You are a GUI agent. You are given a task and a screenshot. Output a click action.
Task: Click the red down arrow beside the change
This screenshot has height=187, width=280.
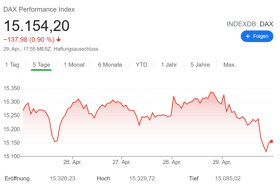coord(59,40)
